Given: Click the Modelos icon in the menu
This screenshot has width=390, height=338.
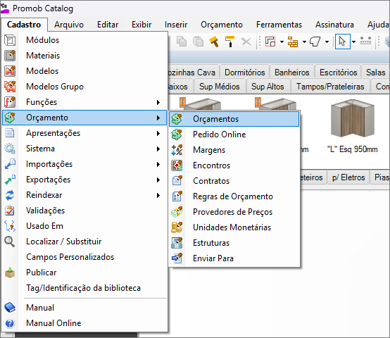Looking at the screenshot, I should point(10,71).
